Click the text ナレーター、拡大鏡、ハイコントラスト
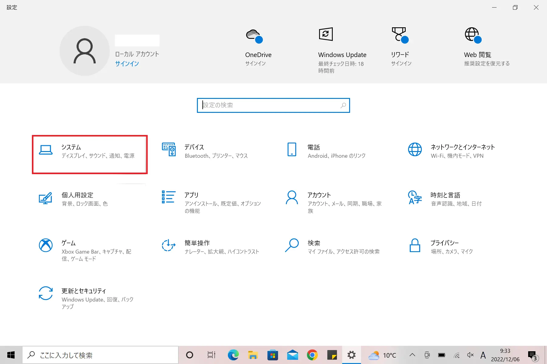Viewport: 547px width, 364px height. 222,251
